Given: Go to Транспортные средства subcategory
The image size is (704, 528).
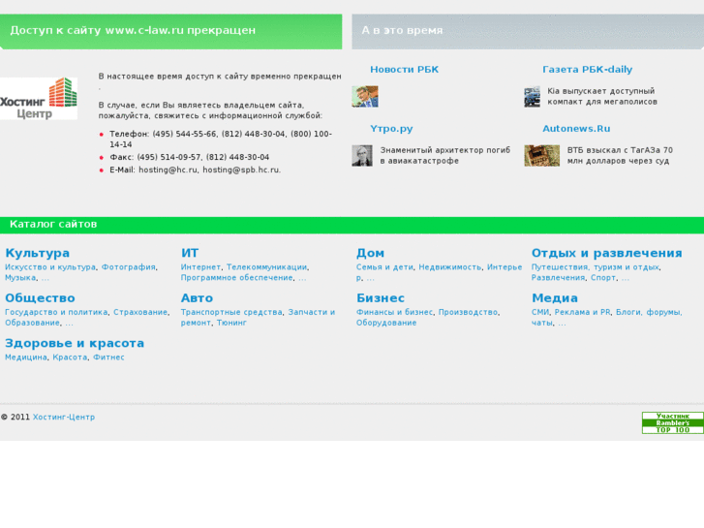Looking at the screenshot, I should coord(231,312).
